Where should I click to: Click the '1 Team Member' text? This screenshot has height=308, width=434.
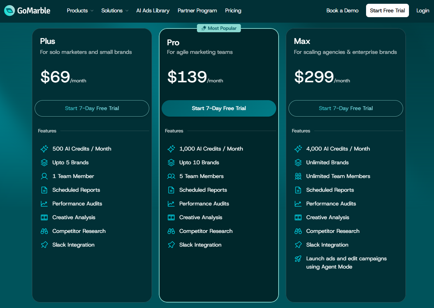coord(73,176)
